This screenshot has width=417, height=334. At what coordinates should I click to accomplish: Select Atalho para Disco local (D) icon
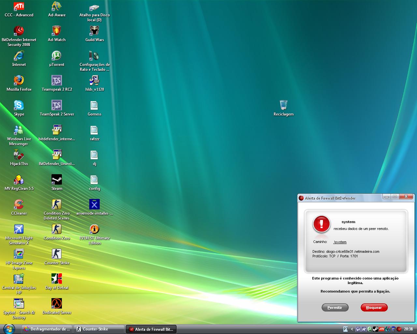point(94,12)
